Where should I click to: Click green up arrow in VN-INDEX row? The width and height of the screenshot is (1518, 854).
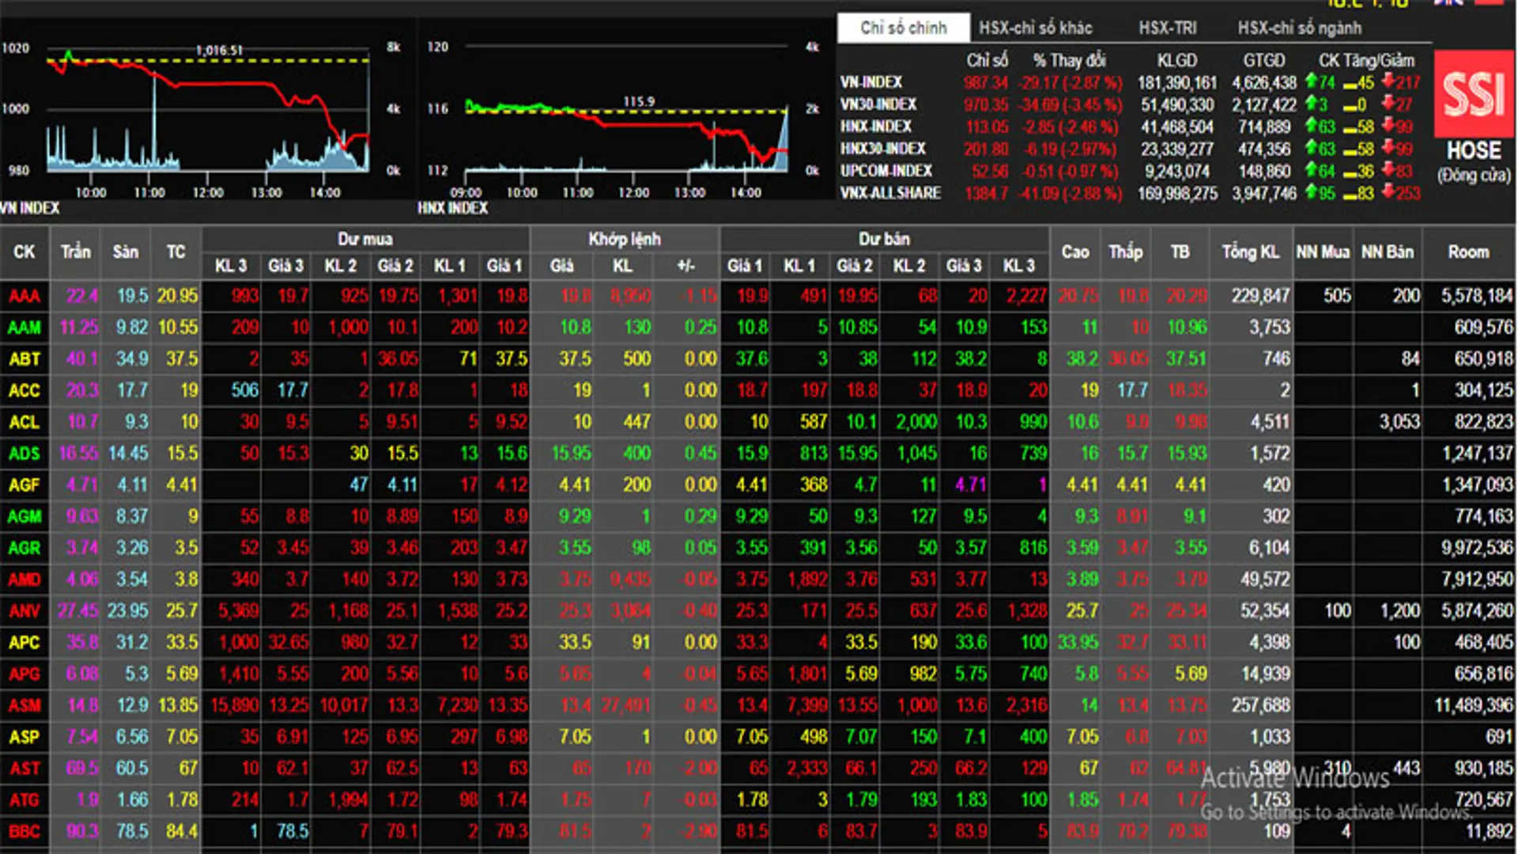click(x=1311, y=81)
